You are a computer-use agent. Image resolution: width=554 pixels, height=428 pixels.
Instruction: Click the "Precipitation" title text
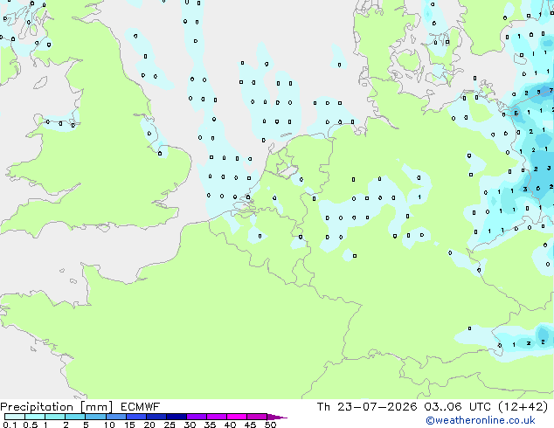pos(37,407)
